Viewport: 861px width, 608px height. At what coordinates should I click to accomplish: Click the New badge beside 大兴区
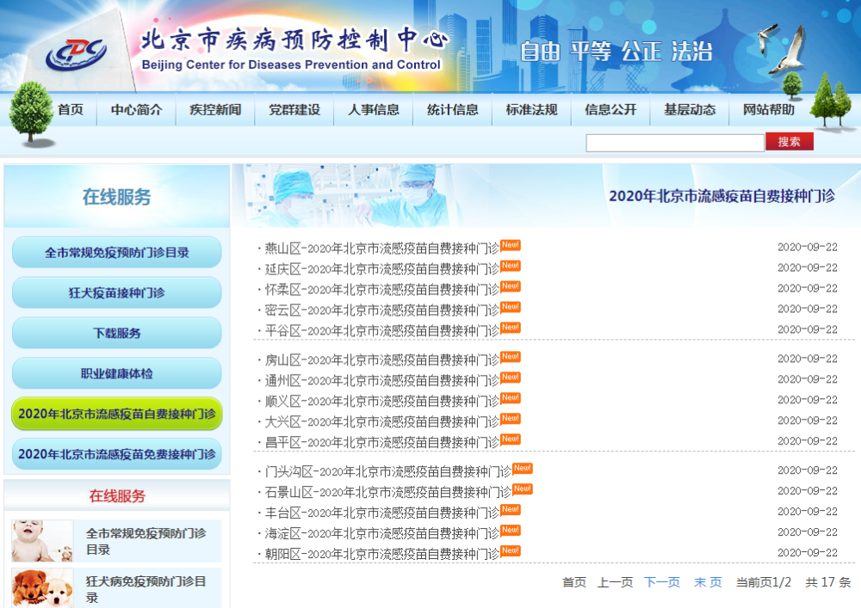coord(510,418)
